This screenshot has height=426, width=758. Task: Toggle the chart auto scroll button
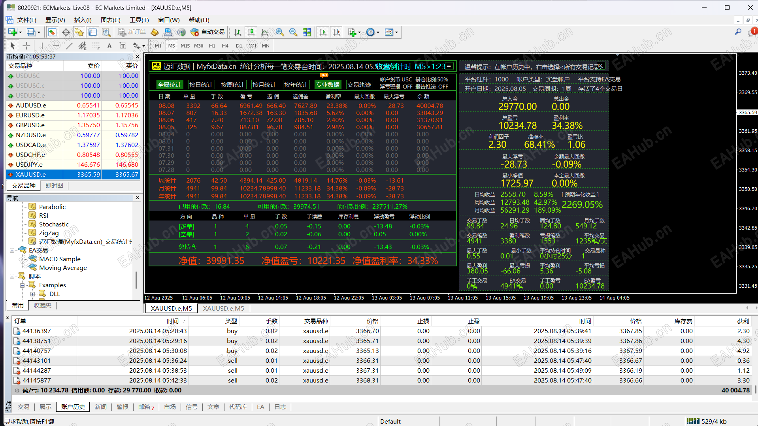[x=323, y=32]
